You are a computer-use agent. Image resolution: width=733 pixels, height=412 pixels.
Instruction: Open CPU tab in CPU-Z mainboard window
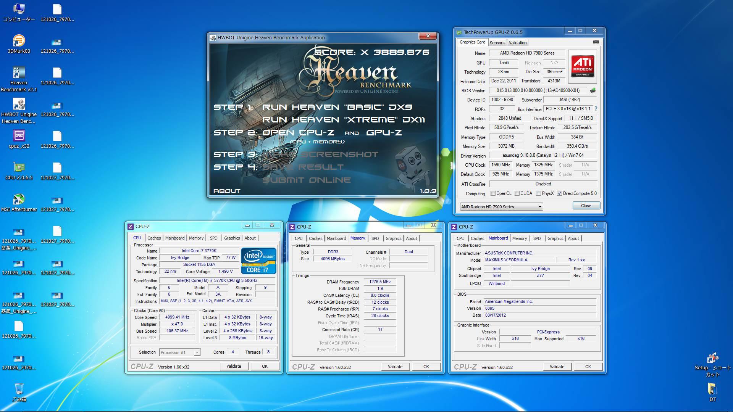tap(460, 238)
